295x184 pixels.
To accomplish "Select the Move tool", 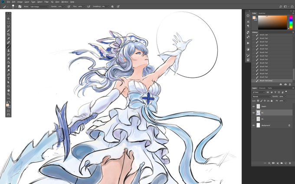I will [8, 19].
